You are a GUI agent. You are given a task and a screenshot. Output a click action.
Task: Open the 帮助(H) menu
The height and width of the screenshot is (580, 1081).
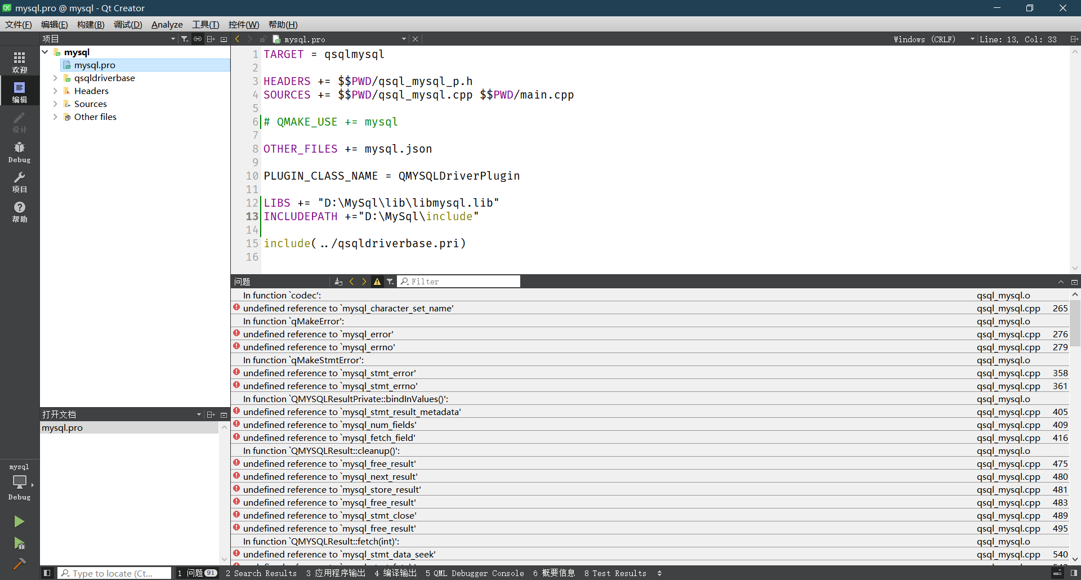click(283, 24)
